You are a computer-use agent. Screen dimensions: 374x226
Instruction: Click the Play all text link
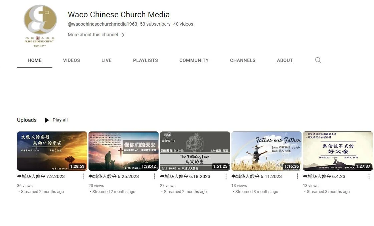point(60,120)
